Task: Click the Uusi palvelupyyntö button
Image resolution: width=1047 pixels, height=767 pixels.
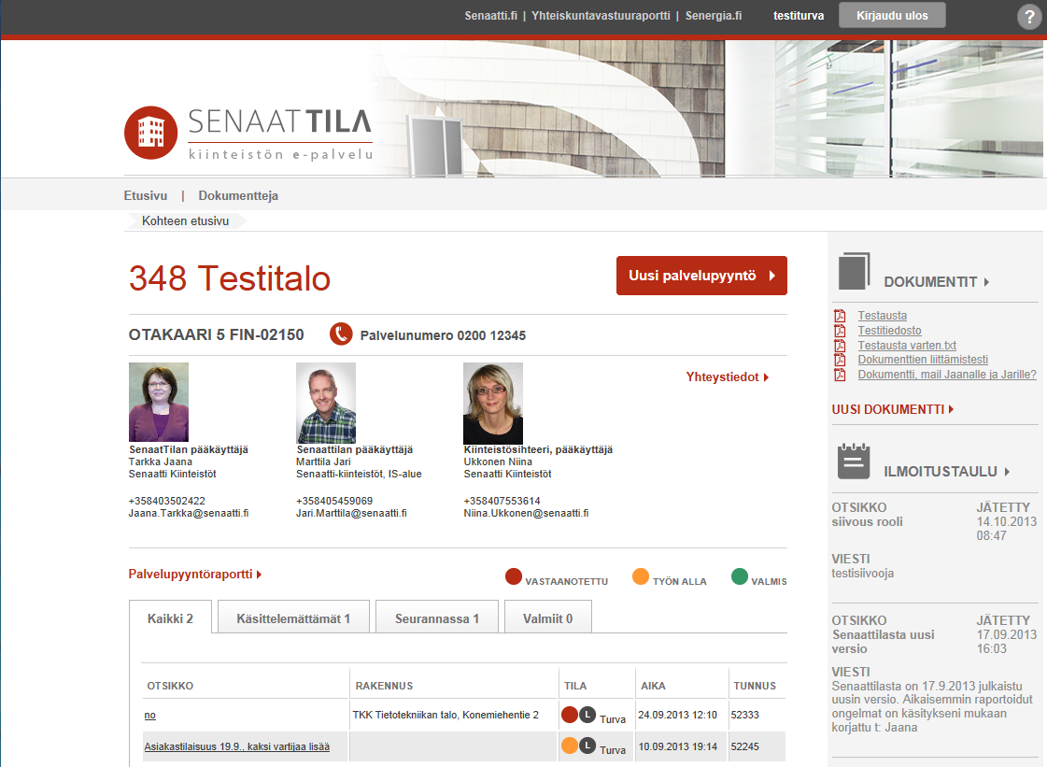Action: click(701, 276)
